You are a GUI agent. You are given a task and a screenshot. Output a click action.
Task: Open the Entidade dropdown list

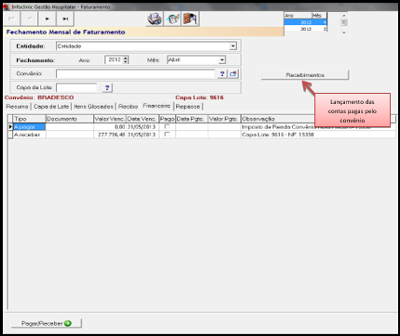(x=233, y=46)
